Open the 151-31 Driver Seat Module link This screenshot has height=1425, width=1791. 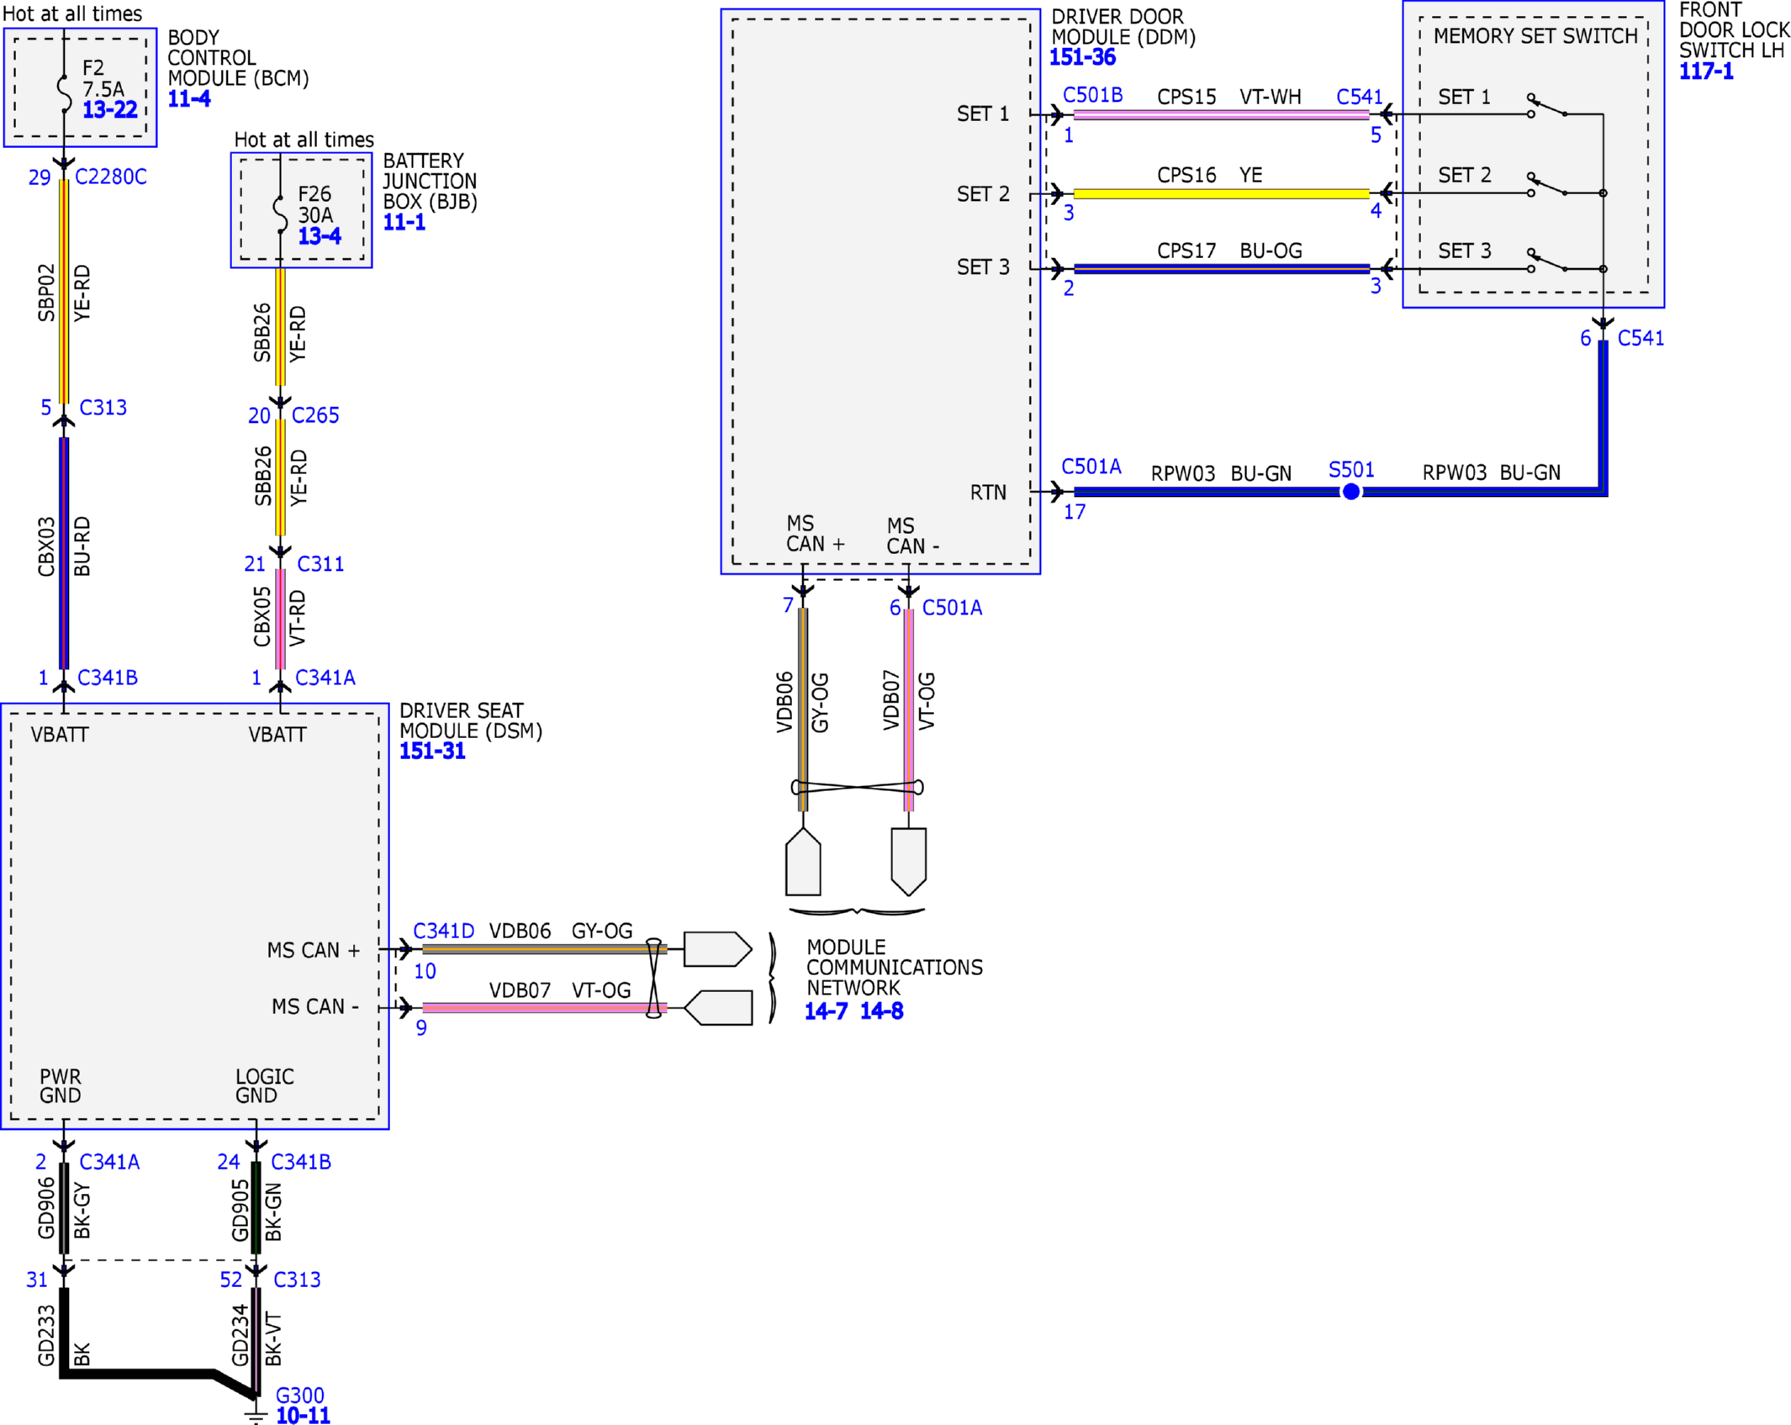432,751
